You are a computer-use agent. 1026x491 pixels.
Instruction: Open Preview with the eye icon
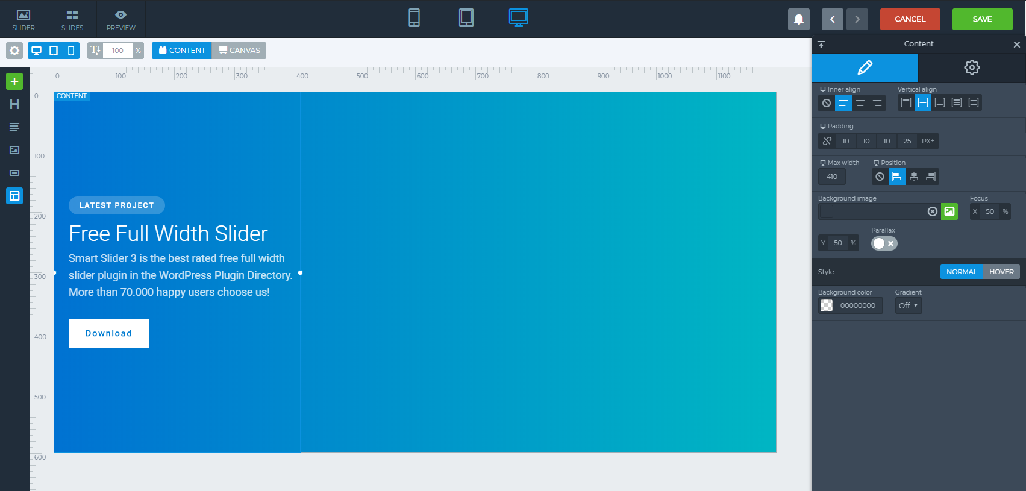click(120, 19)
